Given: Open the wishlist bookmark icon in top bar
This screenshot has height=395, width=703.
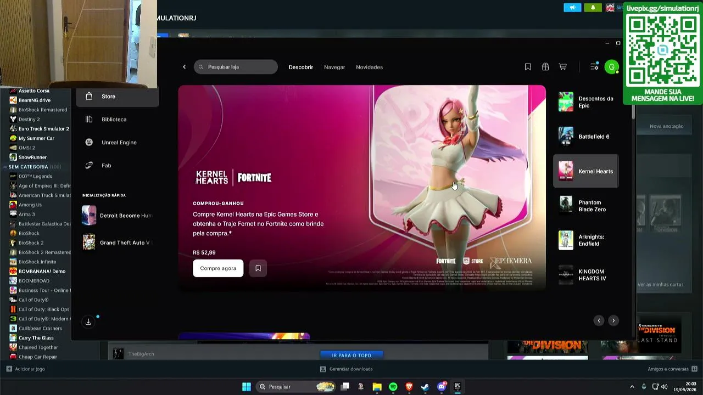Looking at the screenshot, I should (528, 67).
